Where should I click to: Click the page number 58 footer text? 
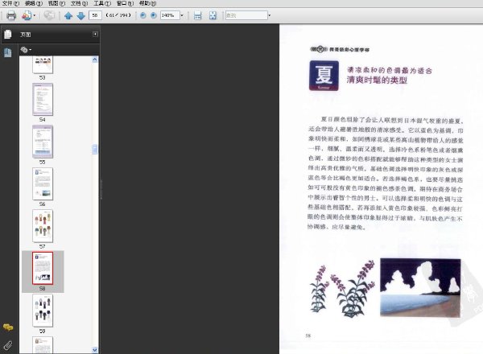point(308,335)
